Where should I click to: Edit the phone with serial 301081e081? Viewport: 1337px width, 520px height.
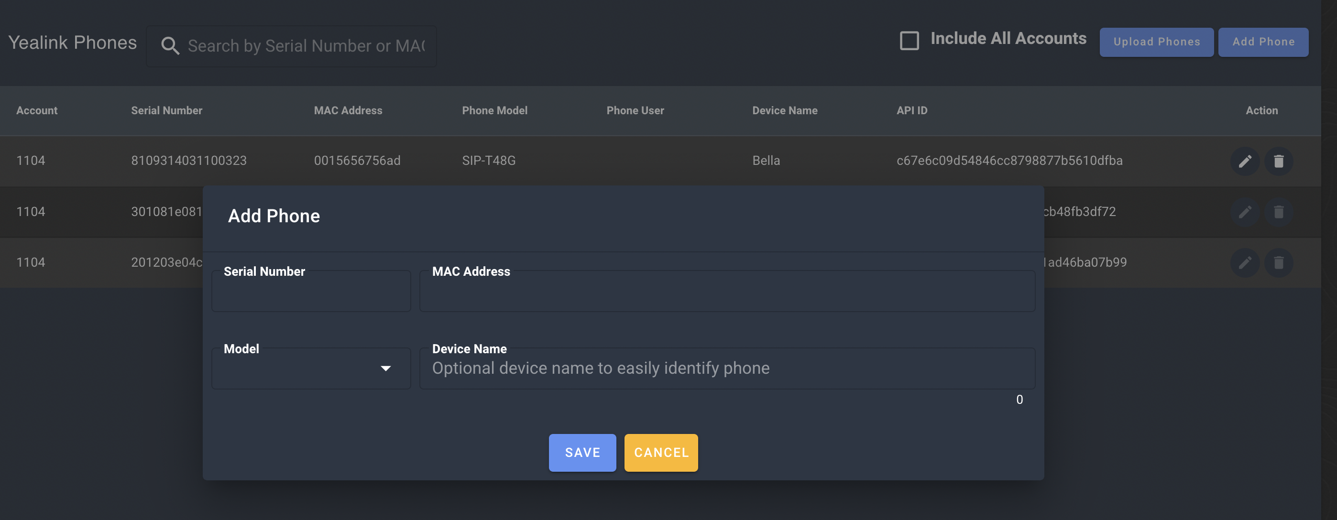[1245, 212]
